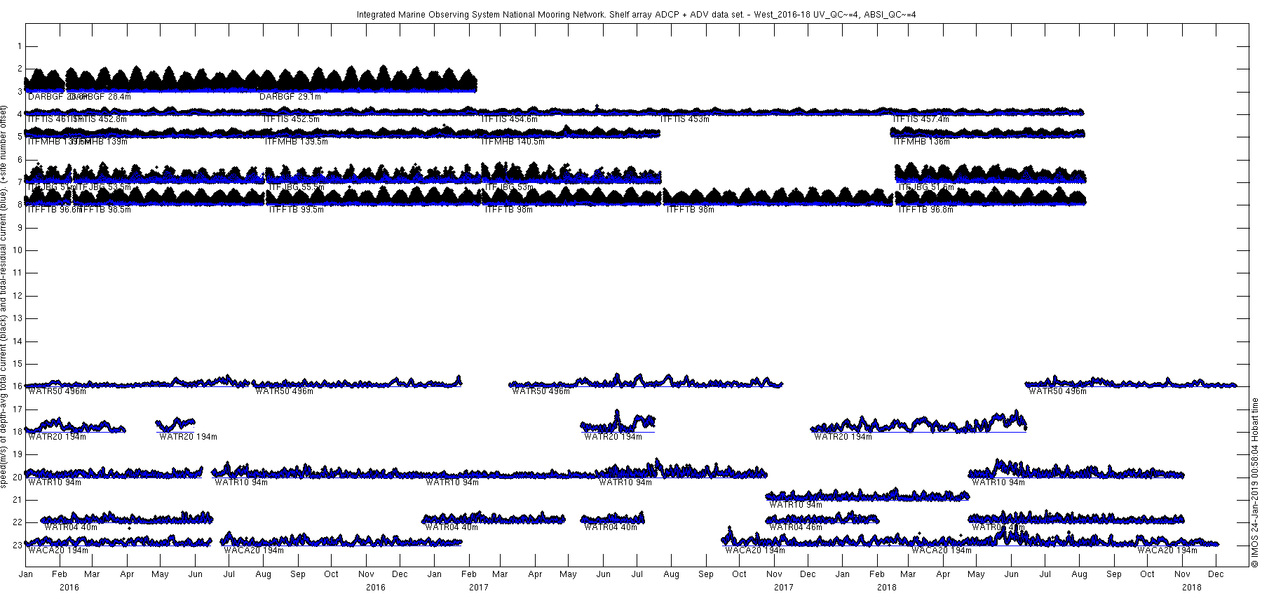Click the y-axis tick label 23
The width and height of the screenshot is (1262, 596).
[18, 545]
